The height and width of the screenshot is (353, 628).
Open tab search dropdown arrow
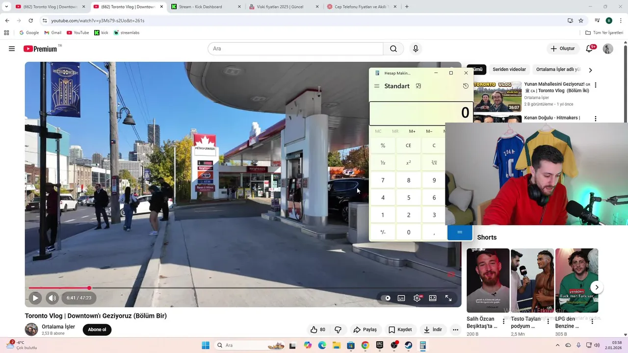click(x=6, y=7)
